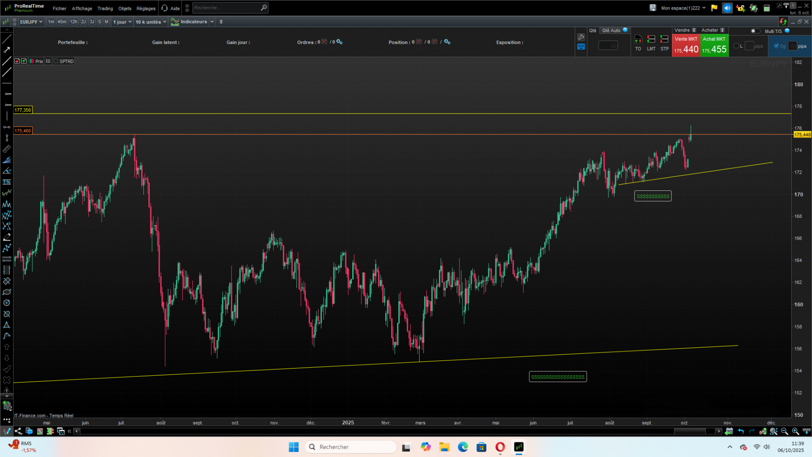This screenshot has width=812, height=457.
Task: Select the Andrews pitchfork tool
Action: point(7,204)
